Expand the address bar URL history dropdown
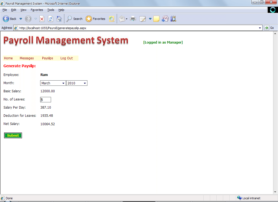This screenshot has width=278, height=202. click(x=260, y=28)
